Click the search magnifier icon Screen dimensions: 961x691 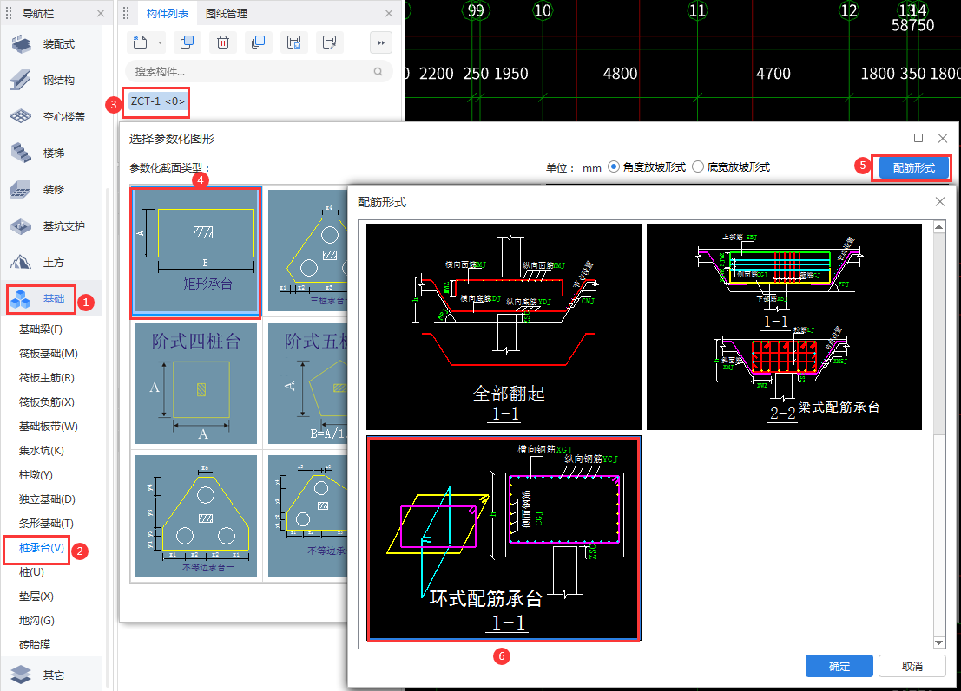coord(378,72)
